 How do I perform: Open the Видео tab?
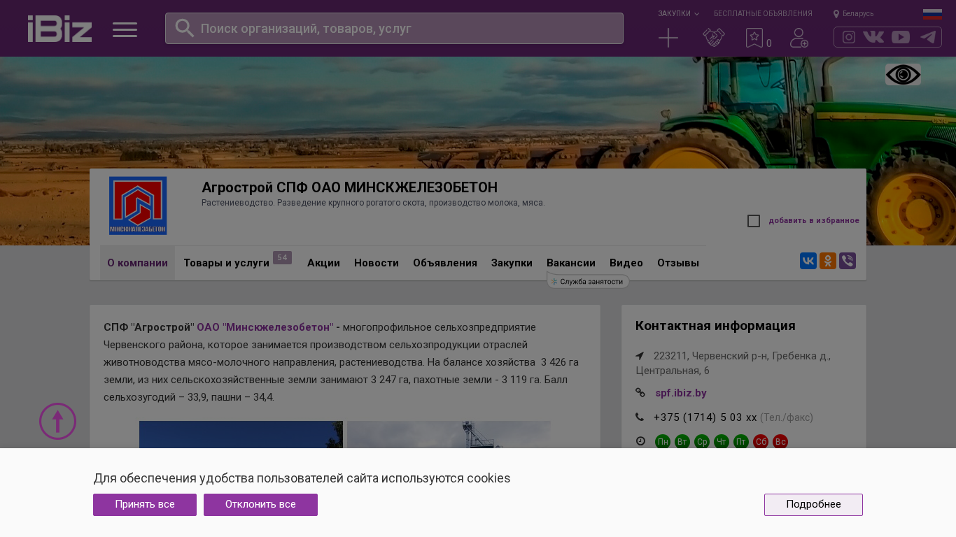(626, 263)
